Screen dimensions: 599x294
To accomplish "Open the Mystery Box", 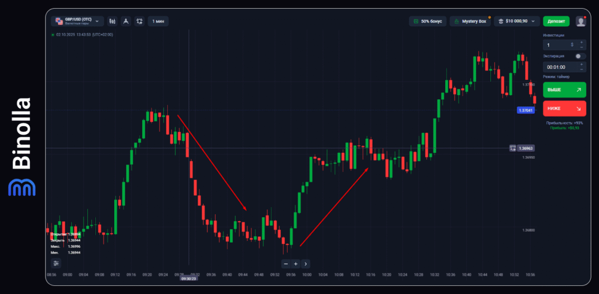I will (470, 21).
